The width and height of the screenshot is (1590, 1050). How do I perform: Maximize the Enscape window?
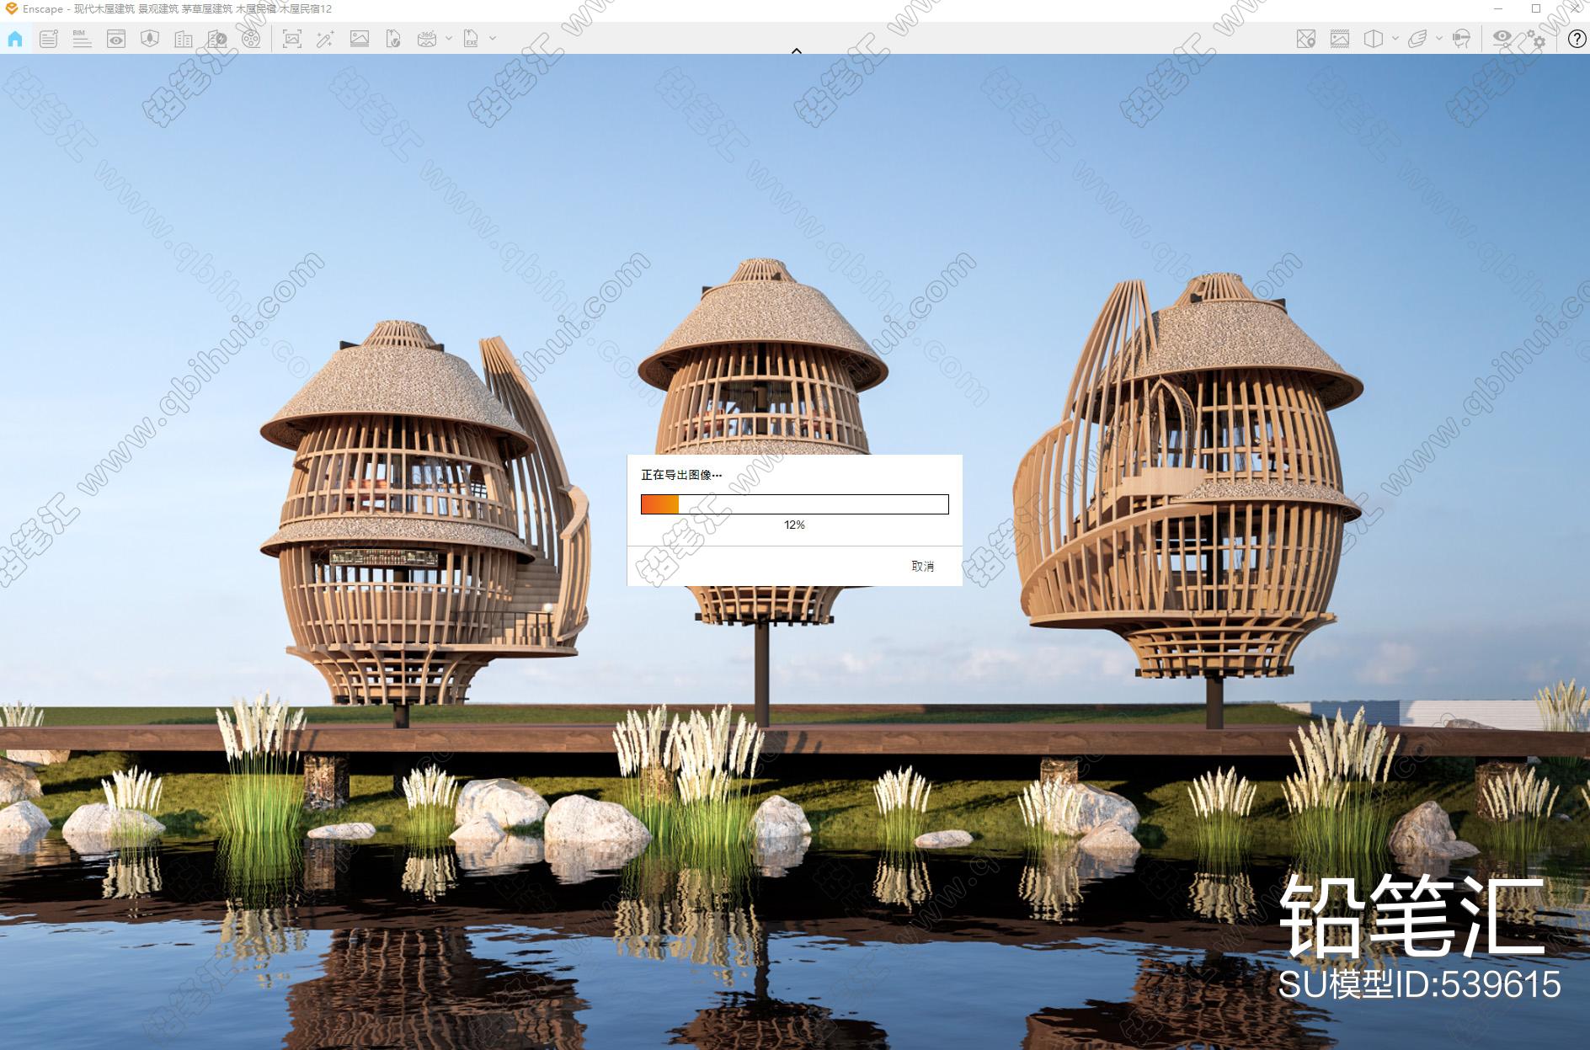tap(1536, 8)
